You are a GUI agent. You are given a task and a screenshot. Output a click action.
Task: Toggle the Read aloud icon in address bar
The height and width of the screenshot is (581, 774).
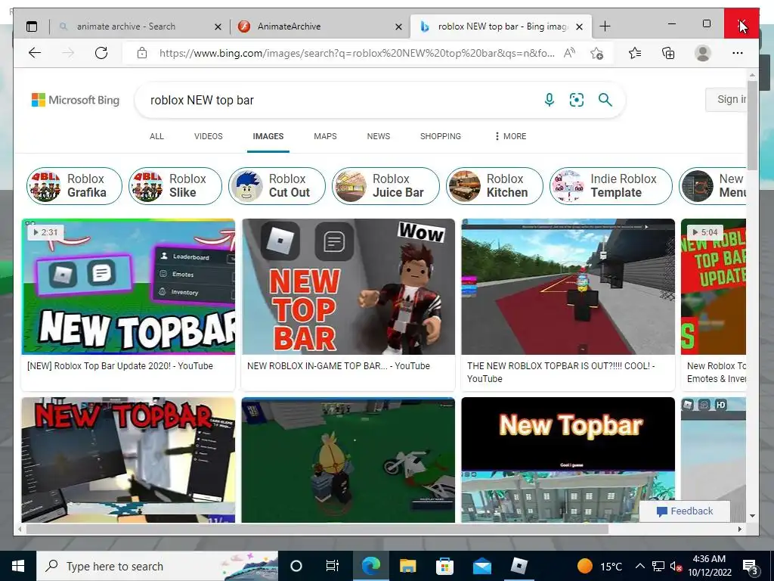tap(569, 53)
